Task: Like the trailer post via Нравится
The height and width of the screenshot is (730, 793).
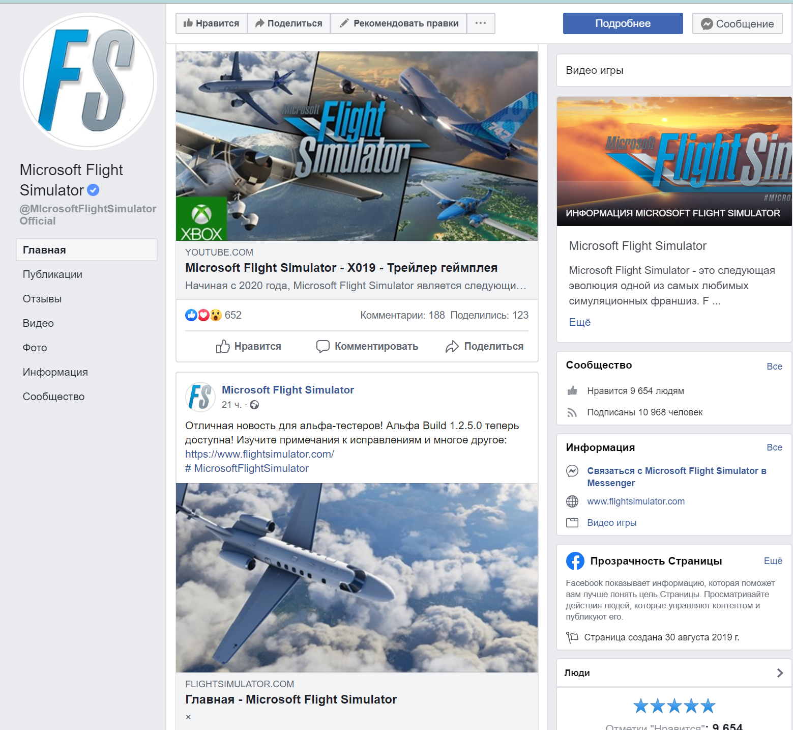Action: pos(248,347)
